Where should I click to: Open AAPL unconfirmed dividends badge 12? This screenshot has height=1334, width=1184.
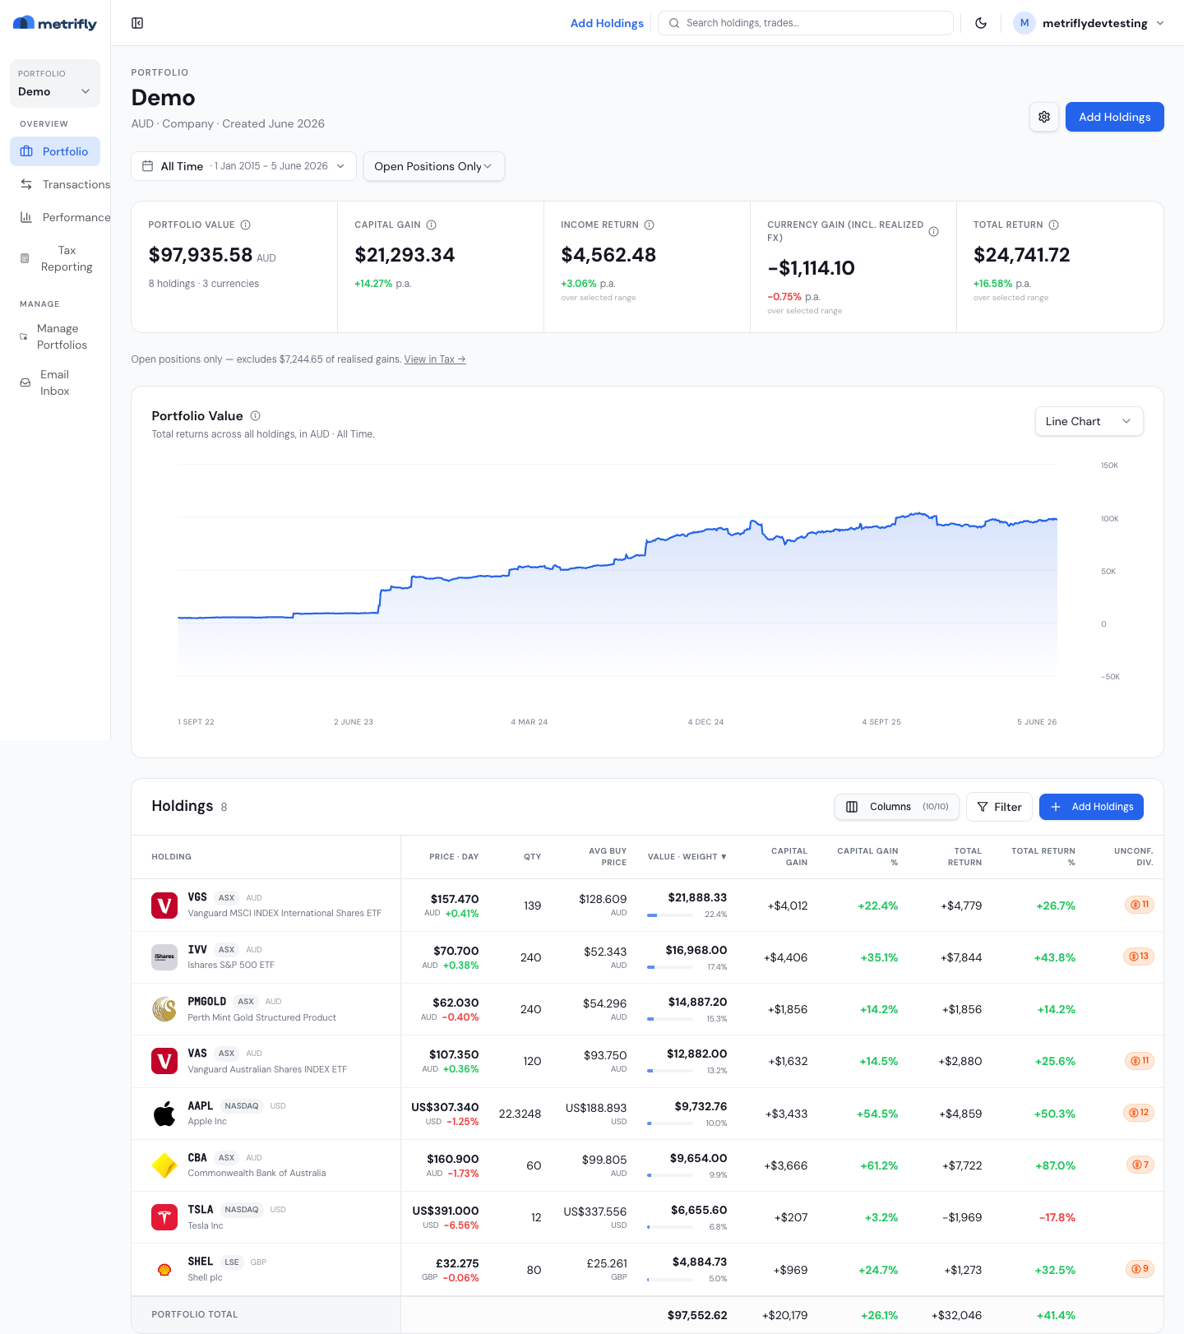pos(1138,1113)
